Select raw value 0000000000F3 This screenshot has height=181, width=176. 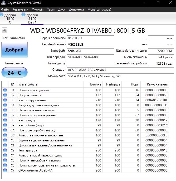(157, 135)
